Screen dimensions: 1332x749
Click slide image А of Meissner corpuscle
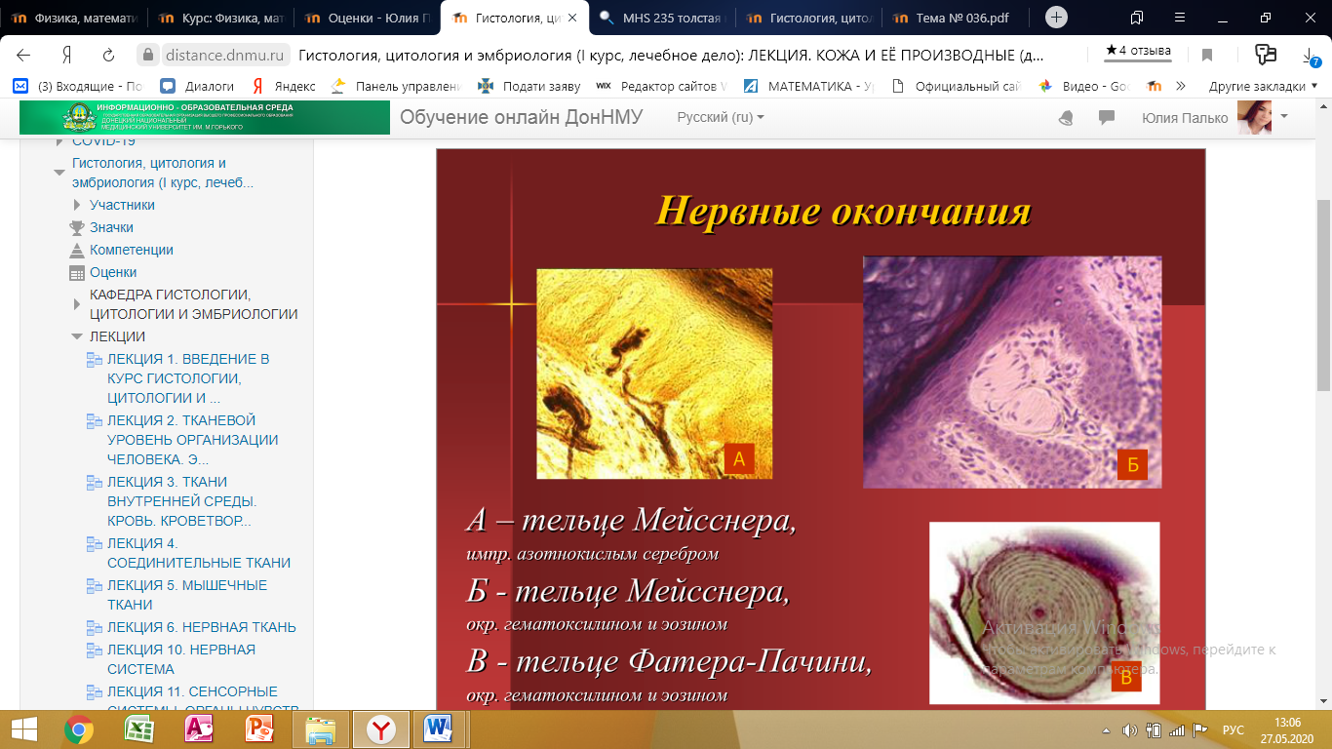point(654,374)
